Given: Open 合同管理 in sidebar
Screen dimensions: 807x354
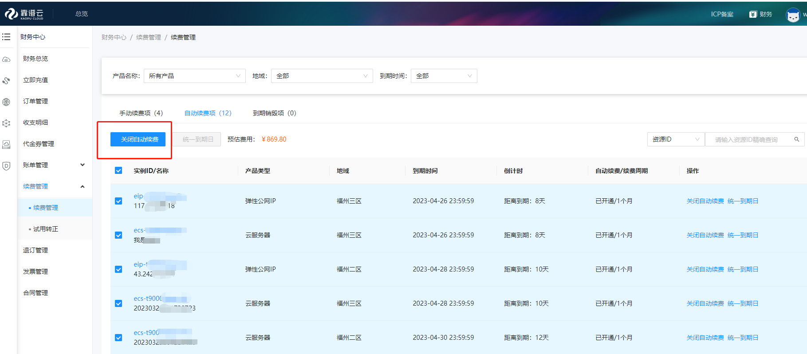Looking at the screenshot, I should pyautogui.click(x=35, y=293).
